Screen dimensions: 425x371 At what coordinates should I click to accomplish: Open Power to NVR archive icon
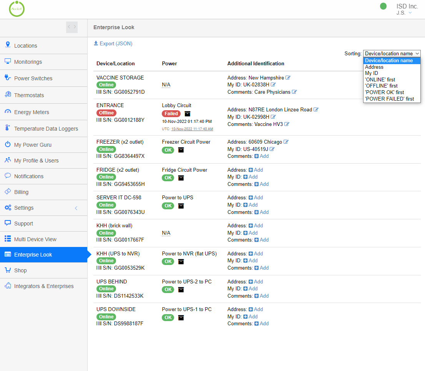(x=181, y=262)
